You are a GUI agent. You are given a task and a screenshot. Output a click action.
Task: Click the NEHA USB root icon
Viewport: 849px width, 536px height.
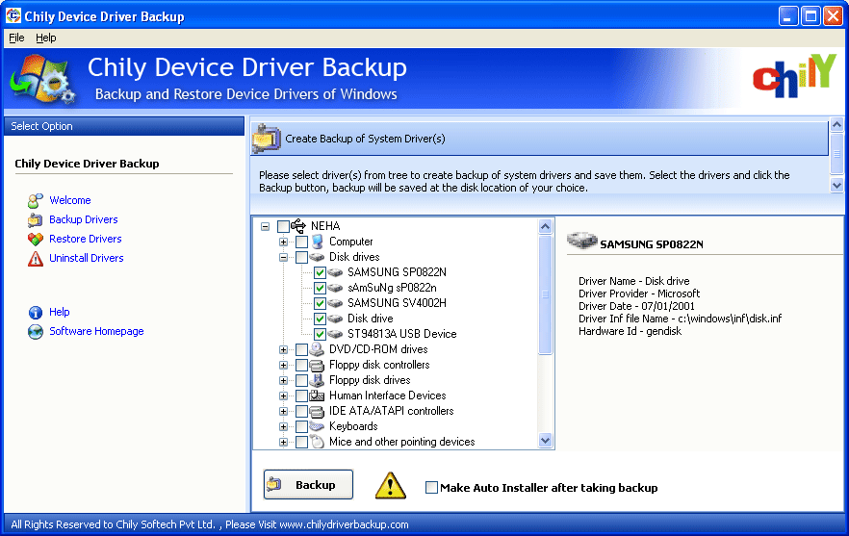click(298, 226)
